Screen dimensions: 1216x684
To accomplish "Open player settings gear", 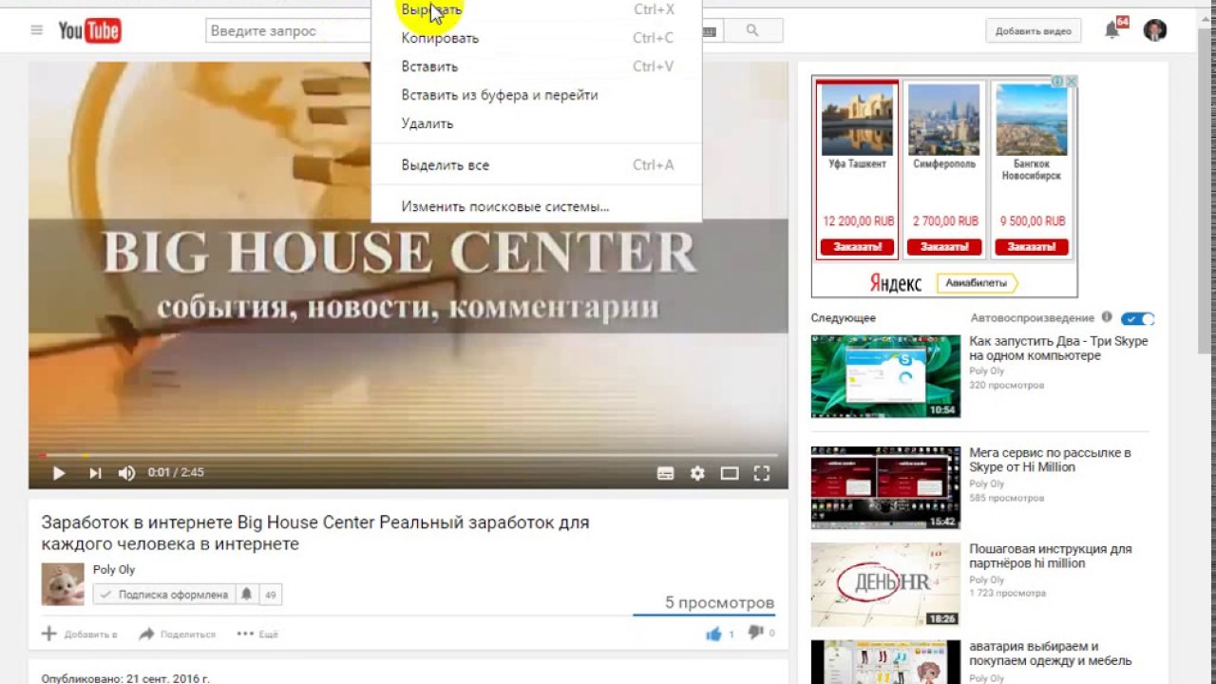I will [x=697, y=473].
